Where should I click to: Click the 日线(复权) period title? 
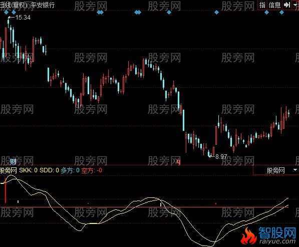point(14,5)
